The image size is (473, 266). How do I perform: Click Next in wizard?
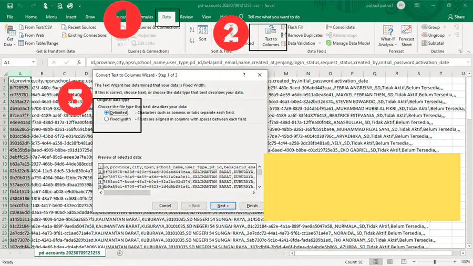[223, 206]
